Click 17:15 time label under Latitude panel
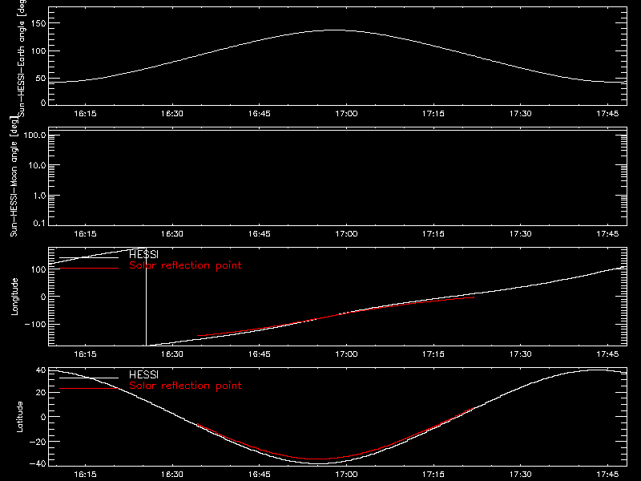The image size is (641, 481). (433, 475)
